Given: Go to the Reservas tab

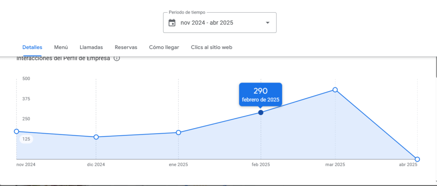Looking at the screenshot, I should click(x=126, y=47).
